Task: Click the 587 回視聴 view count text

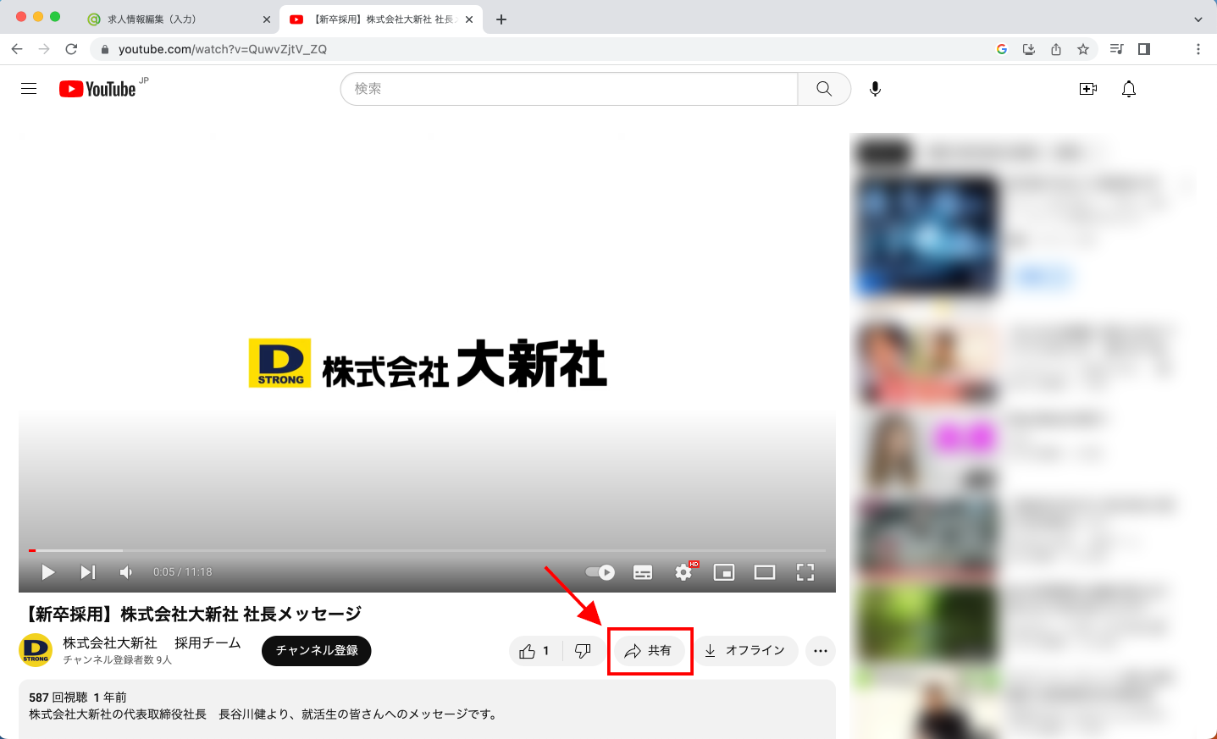Action: tap(58, 698)
